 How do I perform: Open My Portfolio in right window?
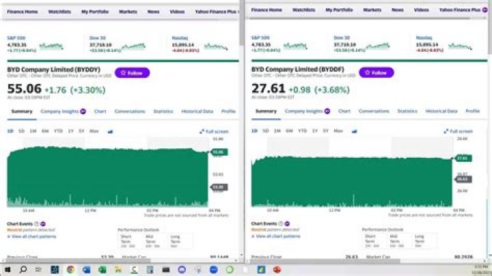click(339, 10)
